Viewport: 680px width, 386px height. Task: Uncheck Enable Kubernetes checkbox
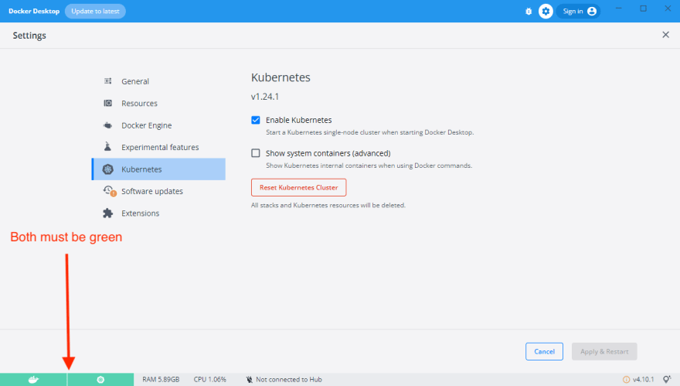point(256,120)
